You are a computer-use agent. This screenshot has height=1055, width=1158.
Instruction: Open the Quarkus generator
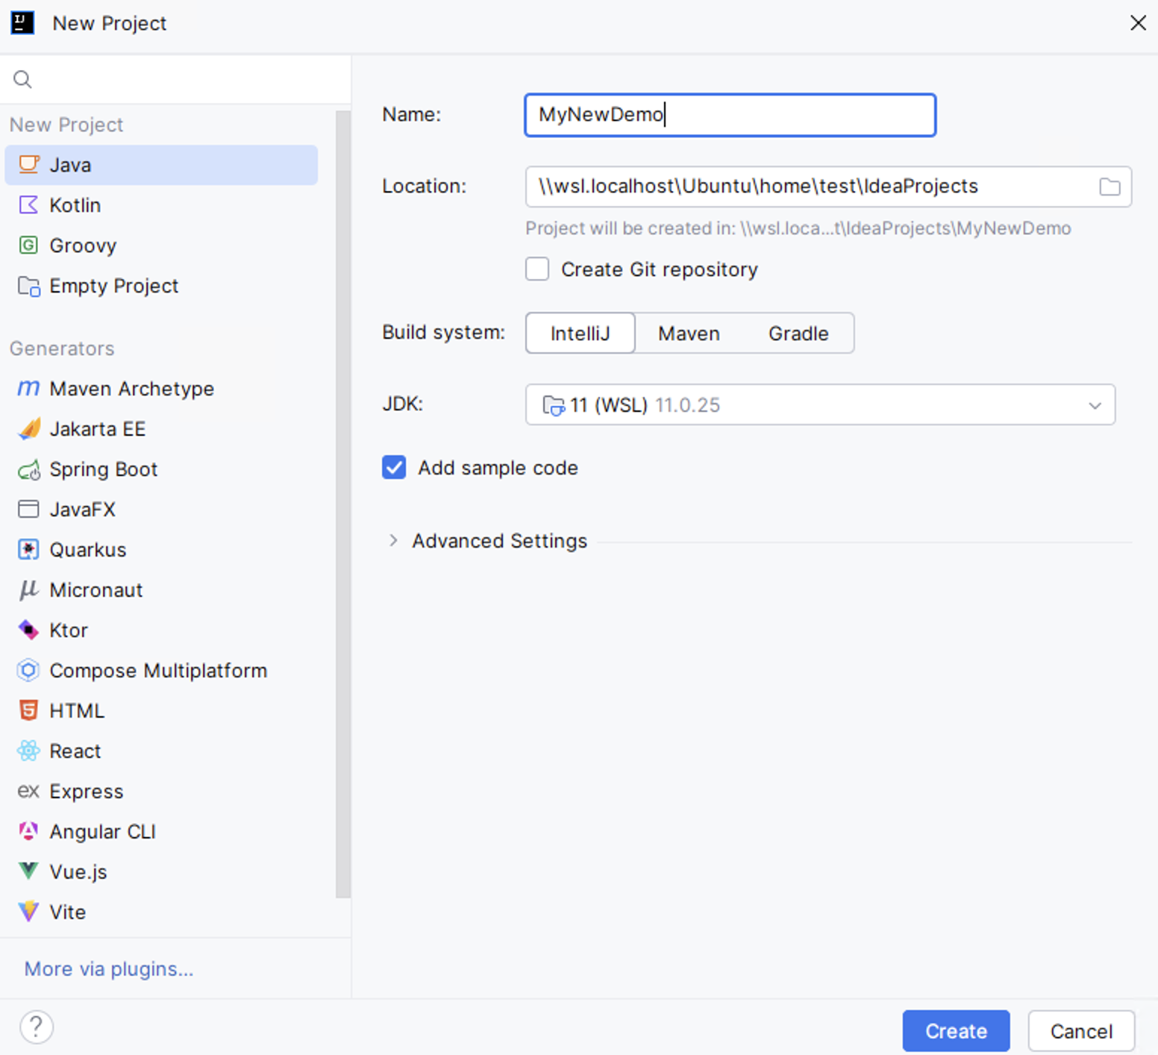(87, 549)
